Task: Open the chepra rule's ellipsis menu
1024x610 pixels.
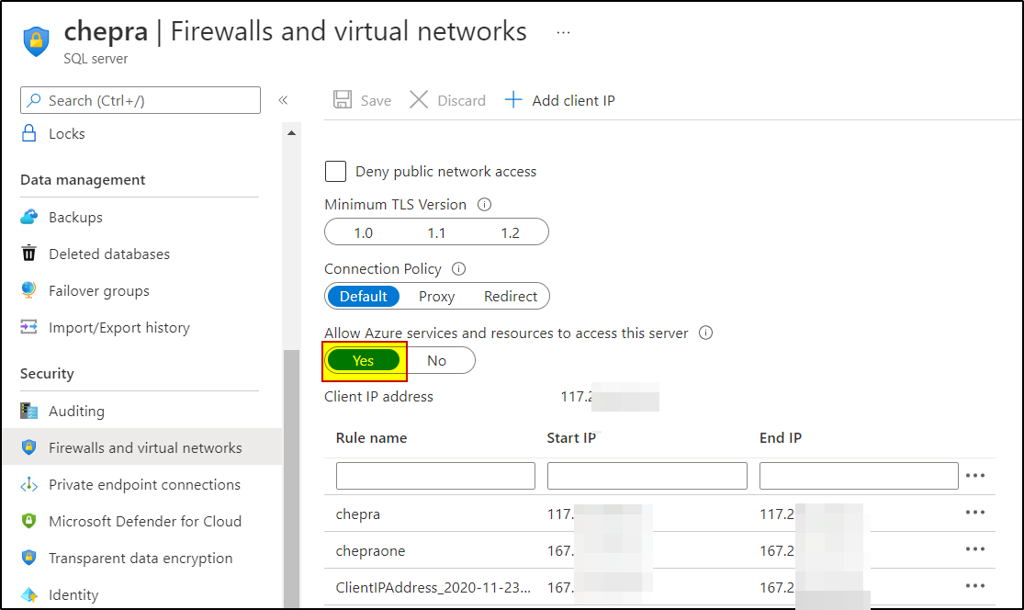Action: (974, 513)
